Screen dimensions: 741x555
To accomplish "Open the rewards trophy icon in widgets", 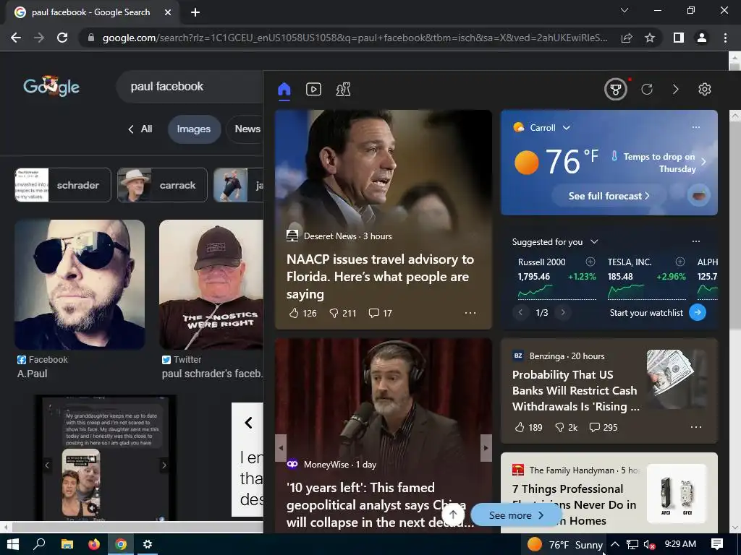I will (x=615, y=89).
